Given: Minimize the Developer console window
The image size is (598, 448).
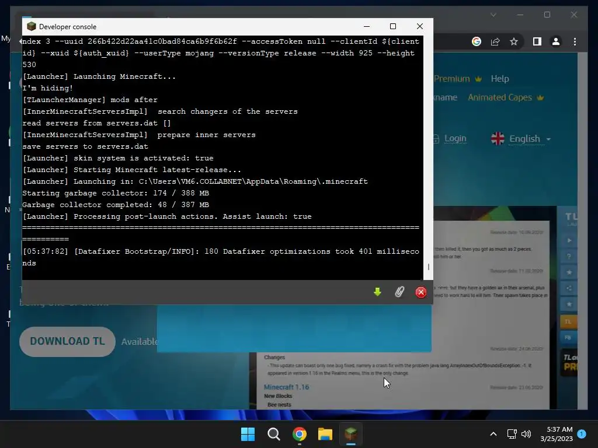Looking at the screenshot, I should [x=367, y=26].
